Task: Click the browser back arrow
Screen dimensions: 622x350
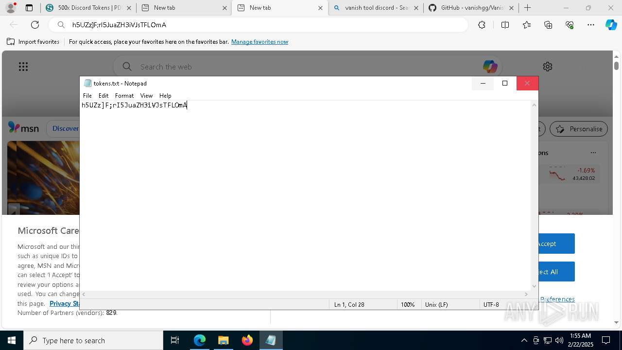Action: tap(14, 25)
